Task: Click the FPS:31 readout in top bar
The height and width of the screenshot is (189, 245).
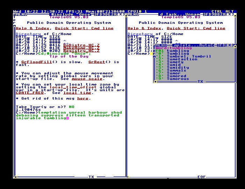Action: click(x=74, y=12)
